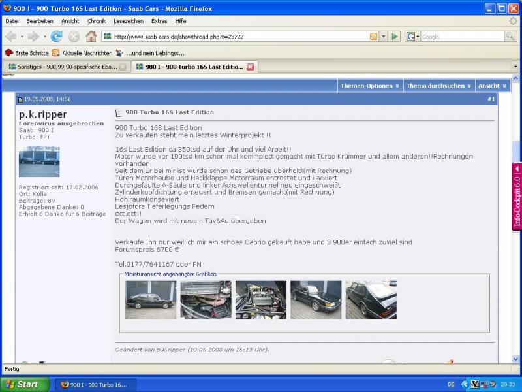Expand the Ansicht forum menu

tap(492, 86)
